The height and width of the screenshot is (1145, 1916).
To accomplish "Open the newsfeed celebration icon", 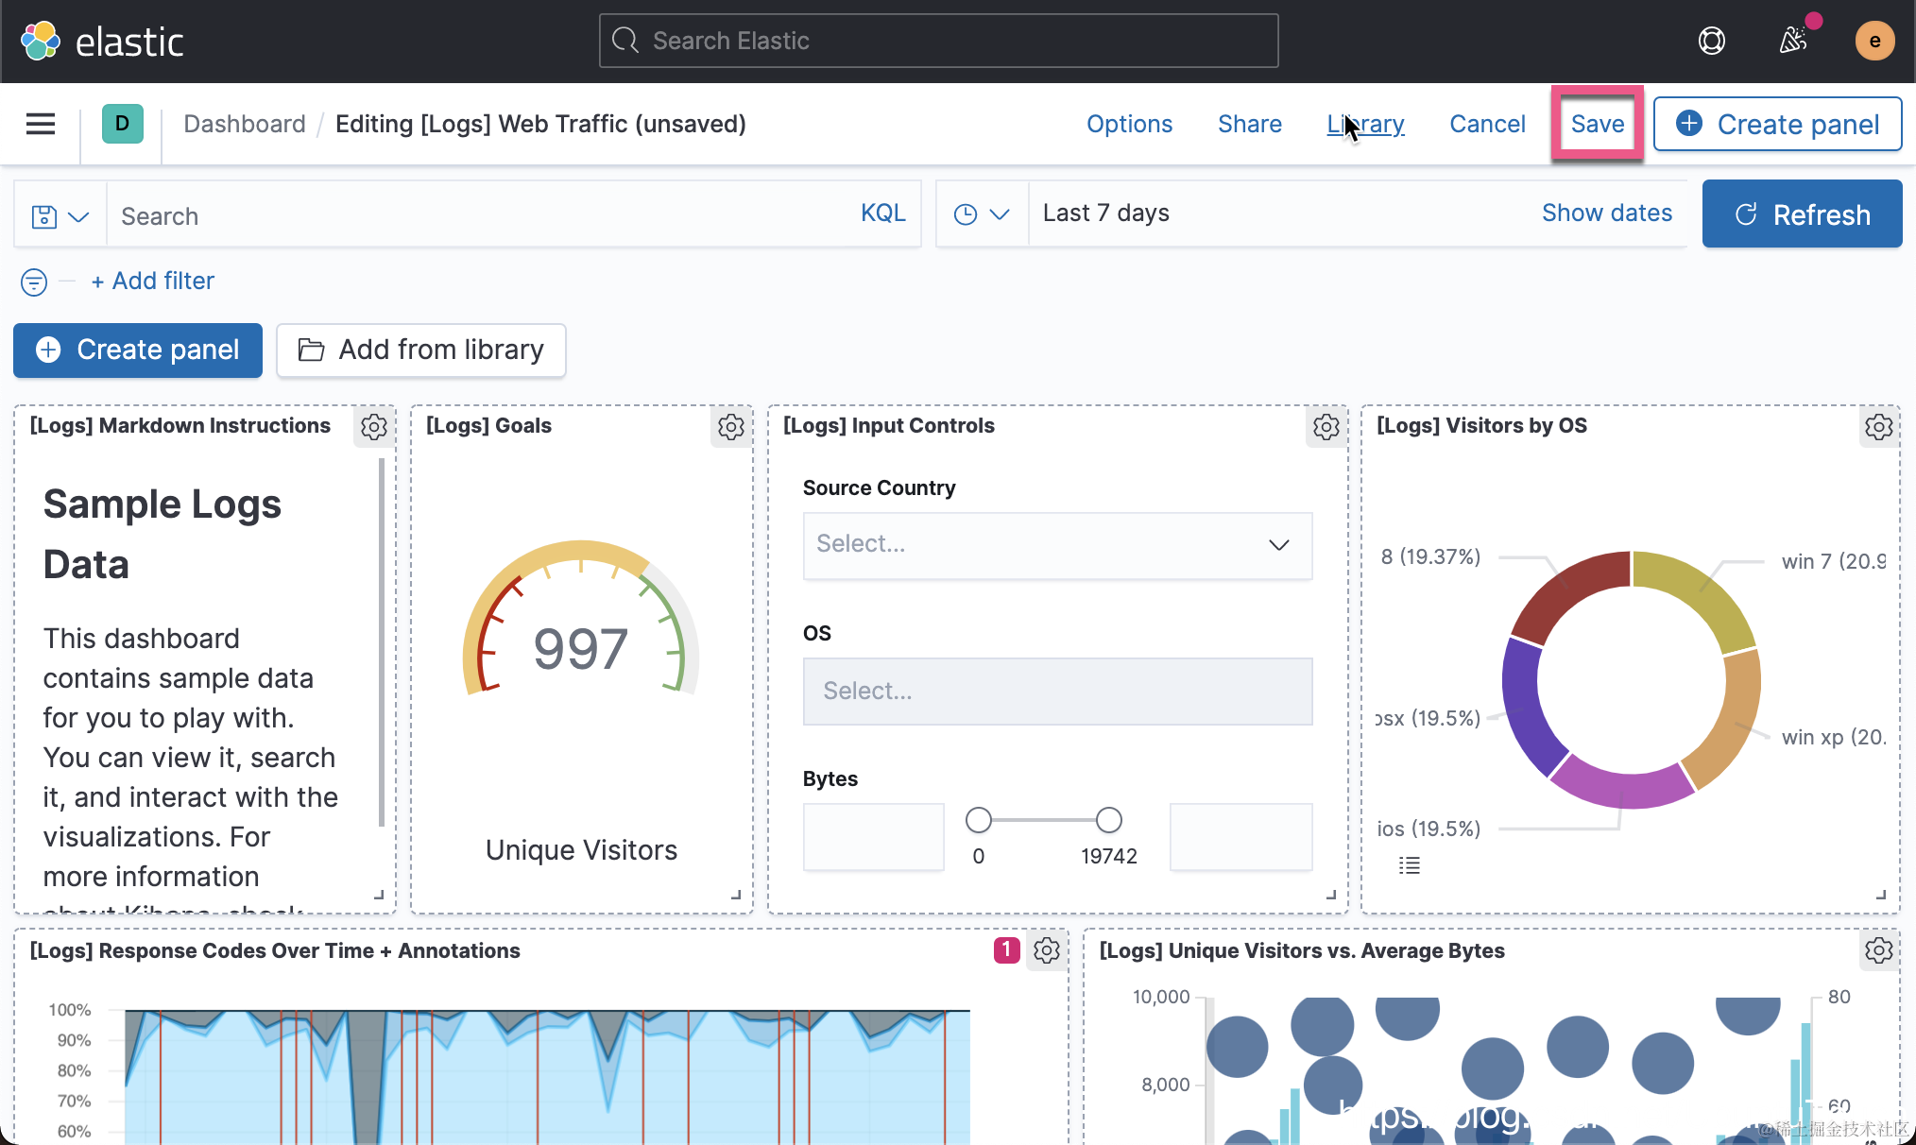I will [1792, 41].
